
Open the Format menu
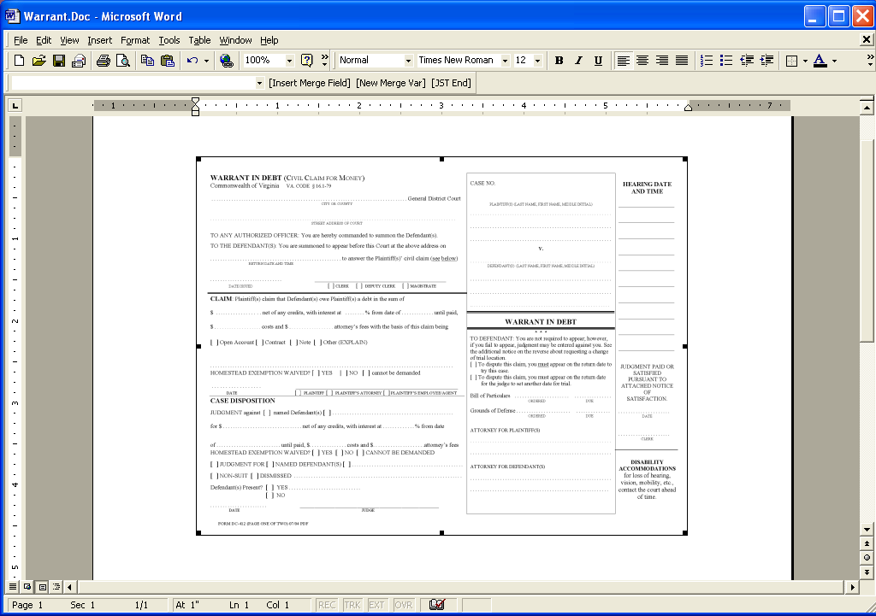pos(135,40)
